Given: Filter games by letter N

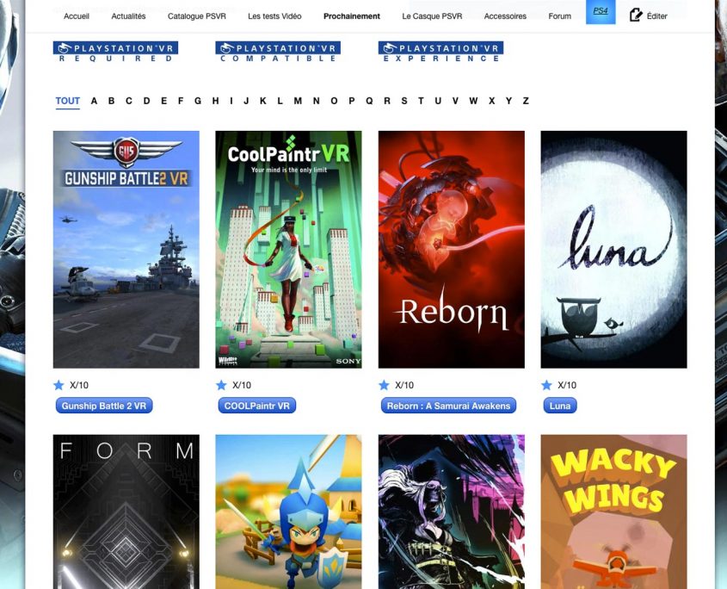Looking at the screenshot, I should (x=317, y=101).
